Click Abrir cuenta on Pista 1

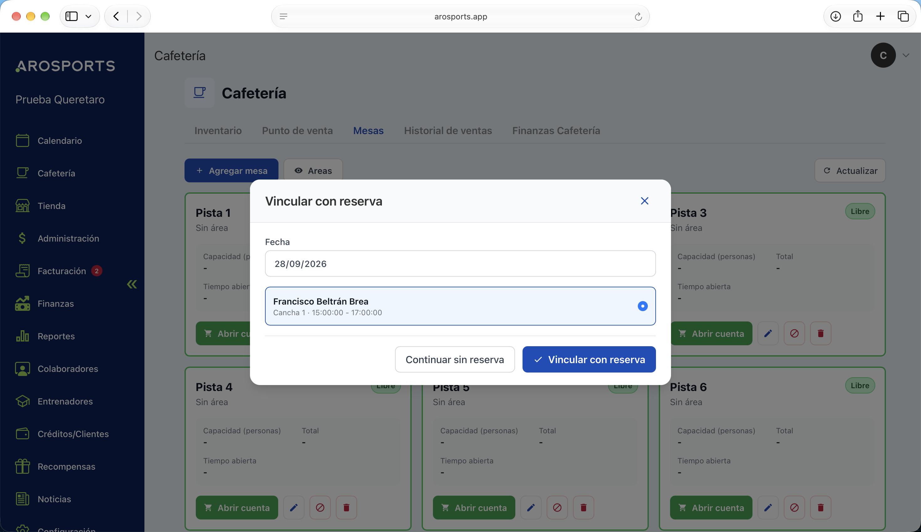(x=223, y=333)
